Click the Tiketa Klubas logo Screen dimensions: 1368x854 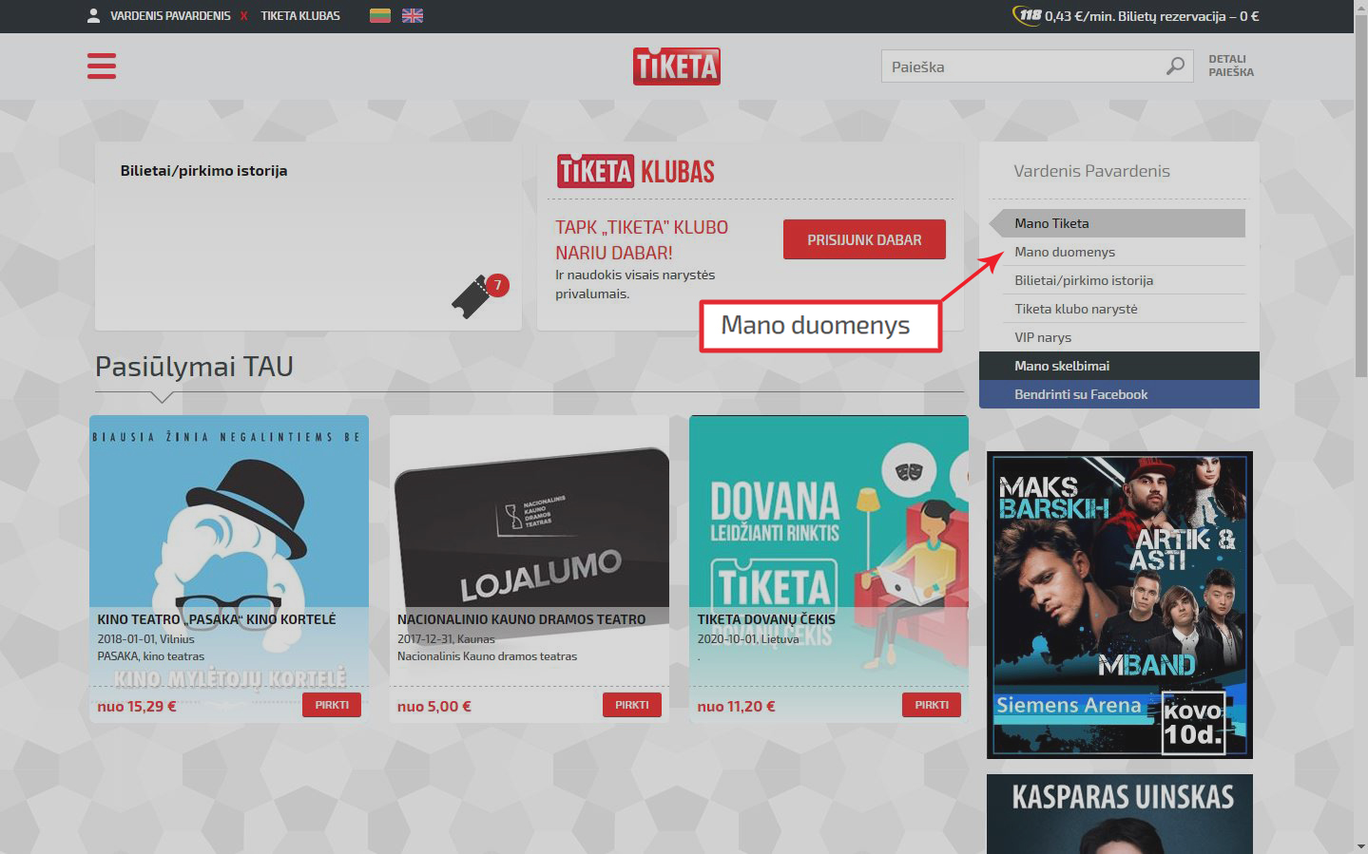click(x=635, y=171)
